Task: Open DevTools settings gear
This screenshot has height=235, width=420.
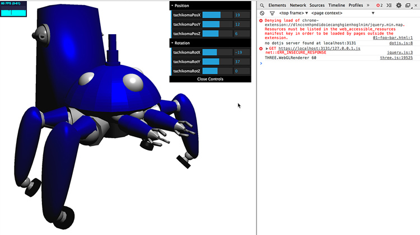Action: (399, 6)
